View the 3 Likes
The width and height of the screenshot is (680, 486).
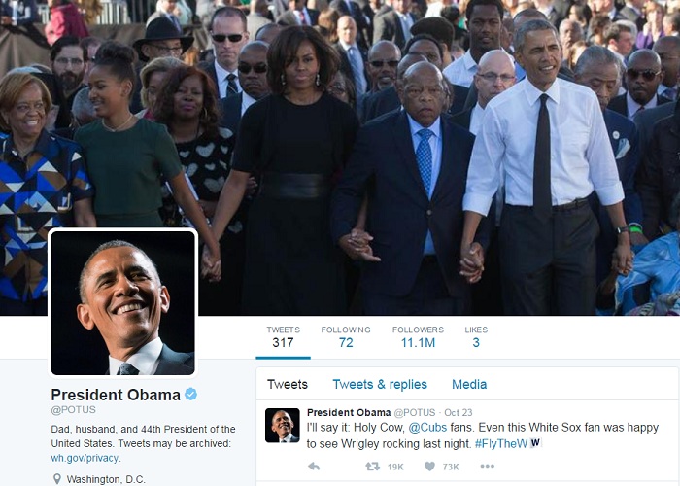click(x=476, y=337)
